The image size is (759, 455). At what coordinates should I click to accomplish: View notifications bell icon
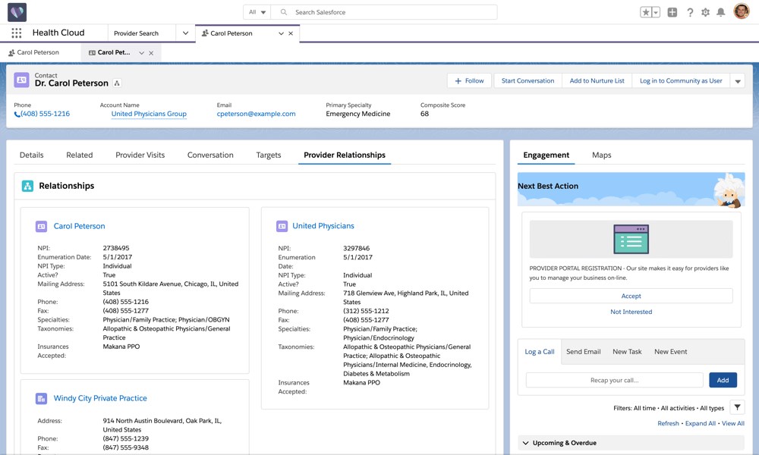click(721, 12)
